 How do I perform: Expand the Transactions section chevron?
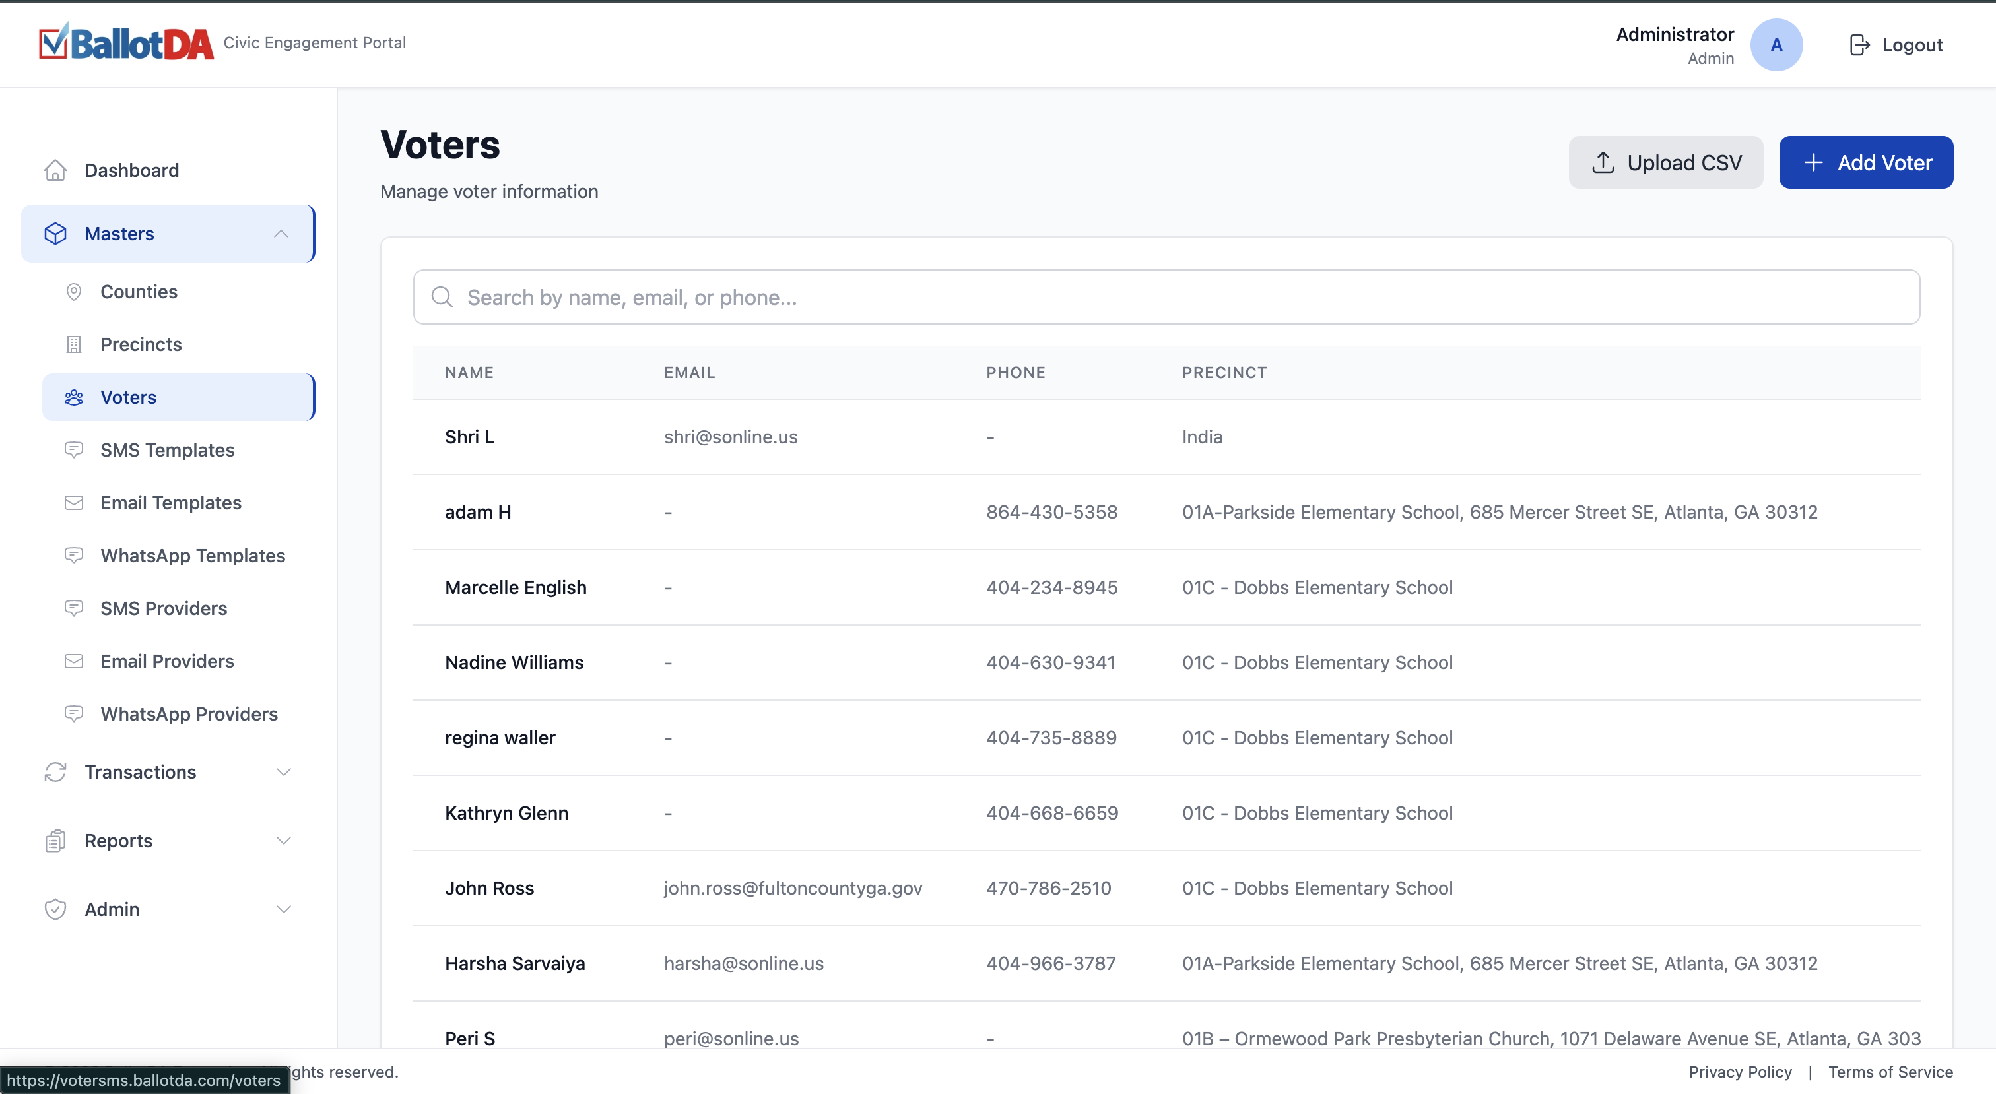pyautogui.click(x=284, y=772)
